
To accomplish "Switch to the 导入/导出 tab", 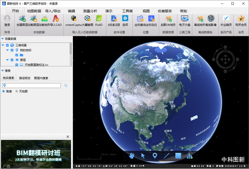I will 53,11.
